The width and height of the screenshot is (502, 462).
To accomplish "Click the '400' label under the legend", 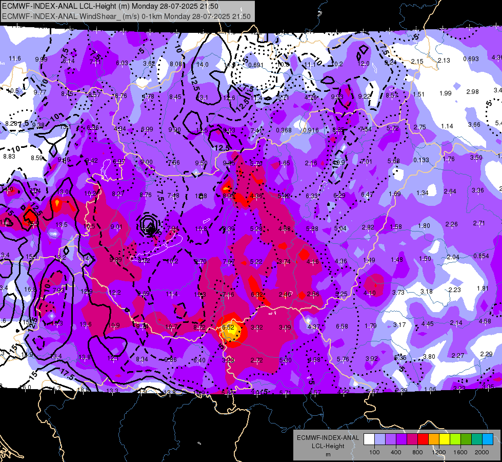I will click(396, 452).
